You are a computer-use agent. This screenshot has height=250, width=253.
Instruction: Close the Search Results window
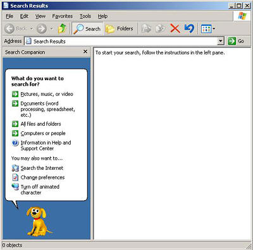(x=247, y=6)
